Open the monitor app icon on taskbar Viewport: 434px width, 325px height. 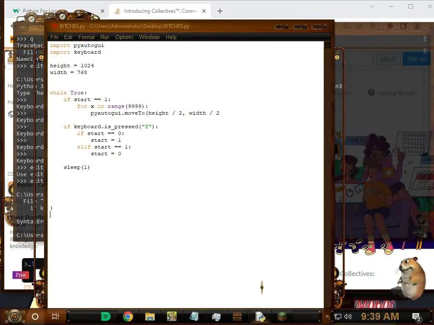216,317
